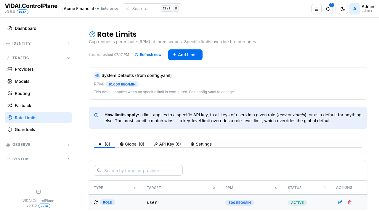Switch to Global (0) tab
Viewport: 379px width, 213px height.
(x=132, y=144)
